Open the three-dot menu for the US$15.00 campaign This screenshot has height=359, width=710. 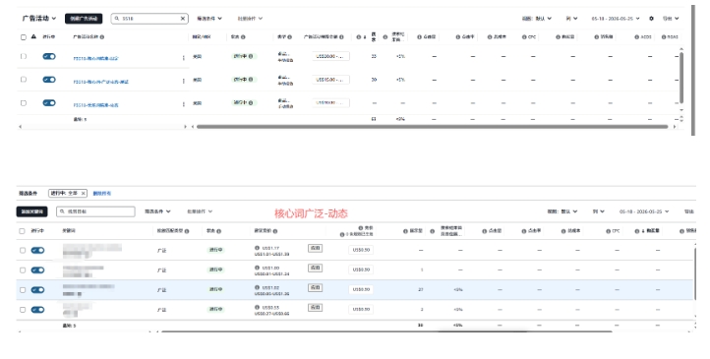(x=183, y=81)
